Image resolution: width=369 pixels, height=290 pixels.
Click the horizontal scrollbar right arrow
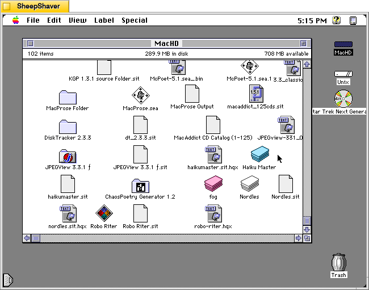[299, 238]
